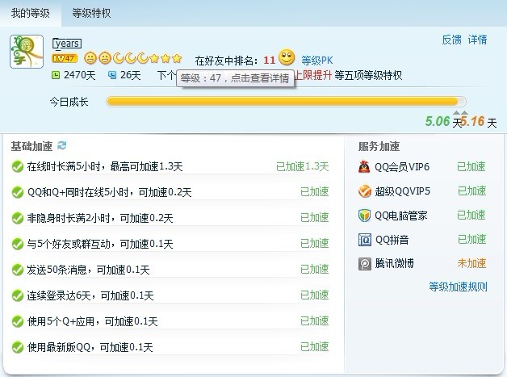
Task: Click the level sun-moon-star icons row
Action: pyautogui.click(x=133, y=58)
